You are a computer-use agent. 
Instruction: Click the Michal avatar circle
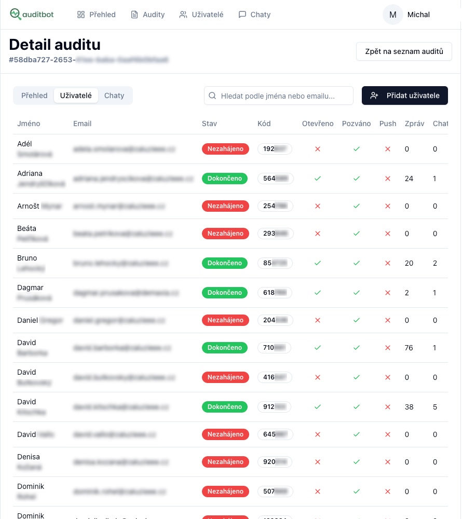point(393,15)
